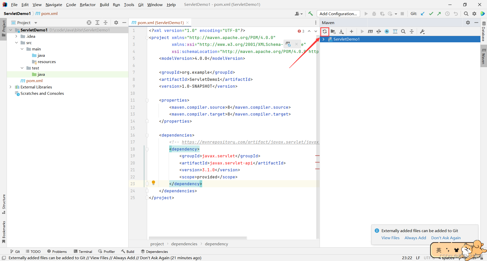Reload all Maven projects
This screenshot has width=487, height=261.
(x=325, y=31)
